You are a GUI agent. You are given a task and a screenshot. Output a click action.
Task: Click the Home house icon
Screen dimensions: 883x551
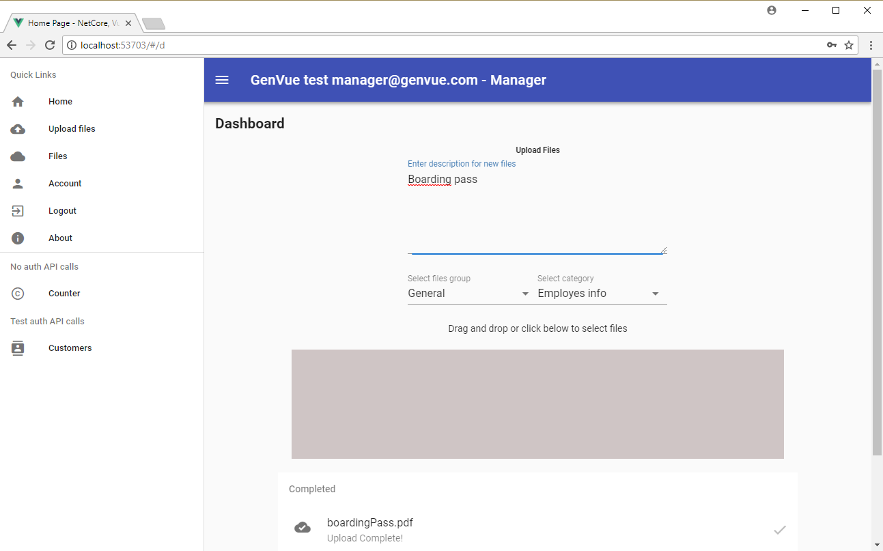(x=18, y=102)
